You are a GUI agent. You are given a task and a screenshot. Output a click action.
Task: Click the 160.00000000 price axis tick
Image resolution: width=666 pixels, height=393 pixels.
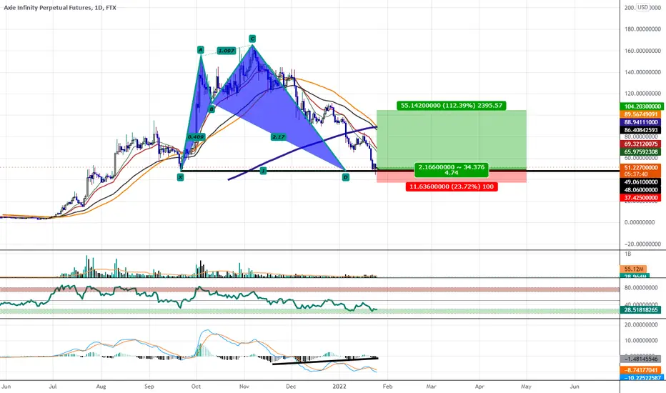(x=642, y=51)
